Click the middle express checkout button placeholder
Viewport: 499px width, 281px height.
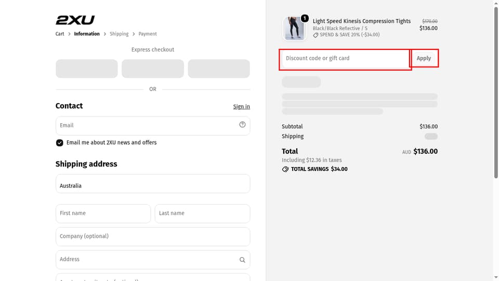coord(153,69)
